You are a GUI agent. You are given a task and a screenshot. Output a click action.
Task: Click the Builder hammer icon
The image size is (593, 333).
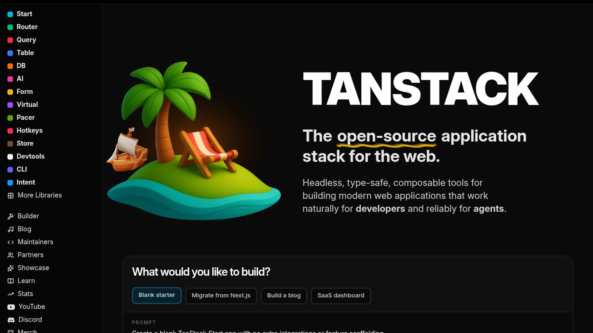point(11,216)
